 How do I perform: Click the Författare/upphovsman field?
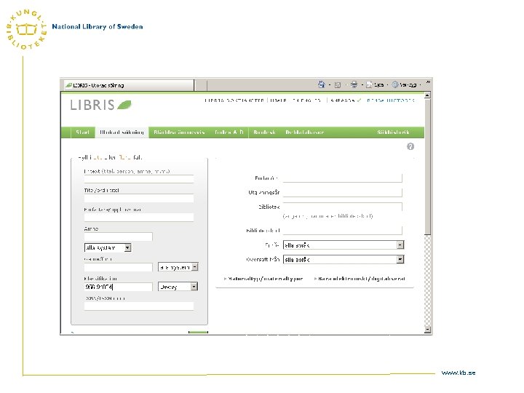click(x=139, y=218)
